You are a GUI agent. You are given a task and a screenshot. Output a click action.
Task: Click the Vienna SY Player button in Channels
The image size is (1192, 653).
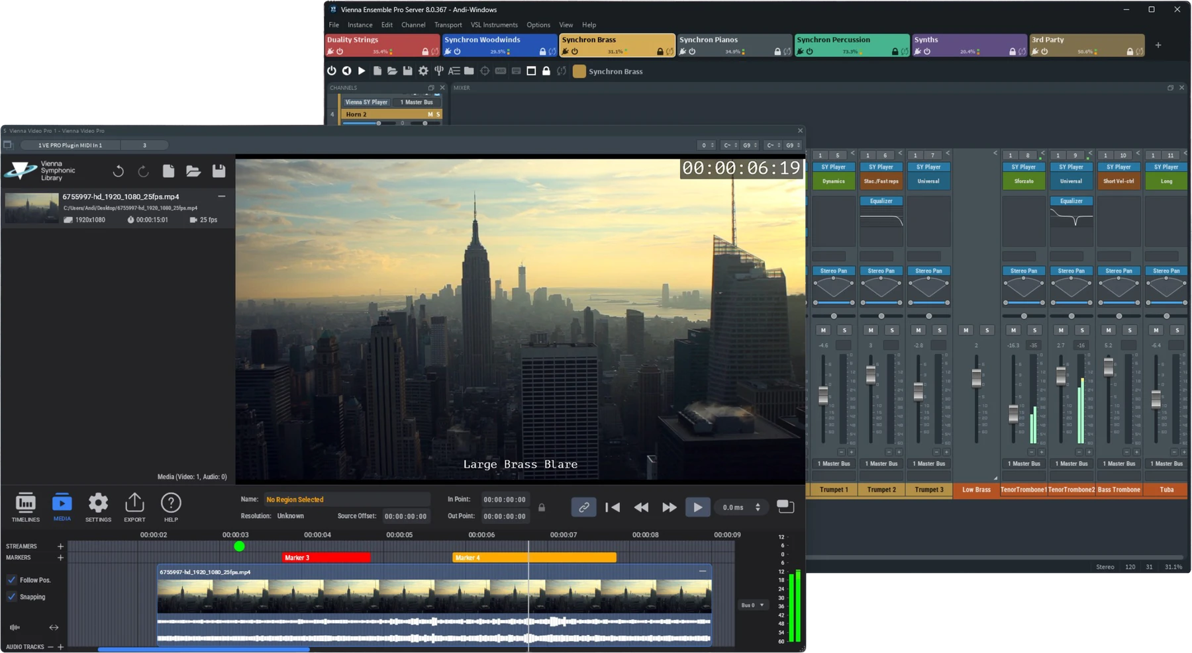367,103
